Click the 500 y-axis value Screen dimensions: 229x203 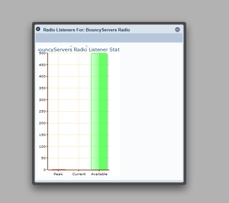[42, 53]
